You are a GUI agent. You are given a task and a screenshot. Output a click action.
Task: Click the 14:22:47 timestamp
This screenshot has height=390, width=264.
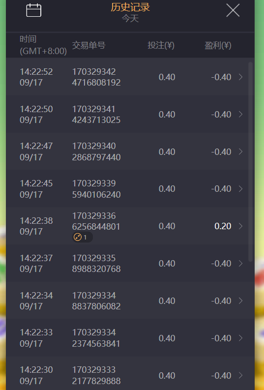(x=36, y=146)
